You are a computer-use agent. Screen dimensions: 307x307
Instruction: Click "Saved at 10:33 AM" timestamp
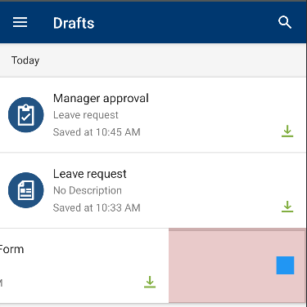click(x=97, y=208)
